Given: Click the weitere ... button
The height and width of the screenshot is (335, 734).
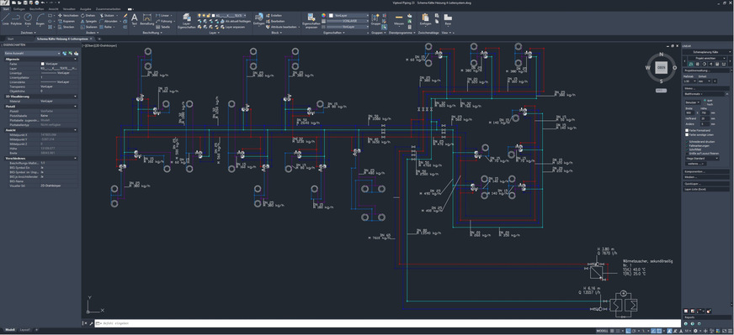Looking at the screenshot, I should tap(696, 164).
